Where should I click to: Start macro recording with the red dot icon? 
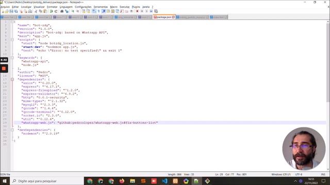[137, 11]
